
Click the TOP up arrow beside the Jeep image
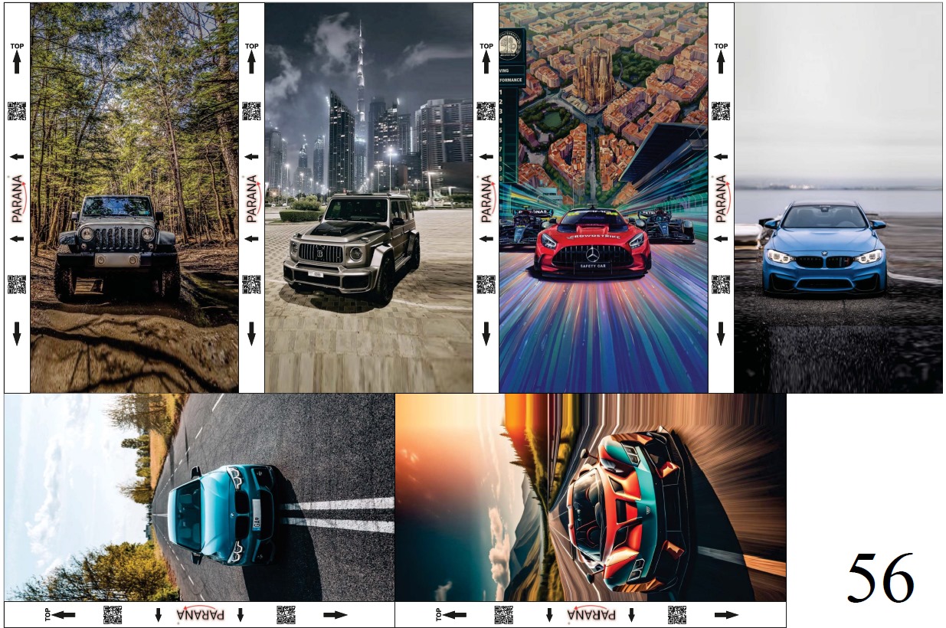pos(17,59)
